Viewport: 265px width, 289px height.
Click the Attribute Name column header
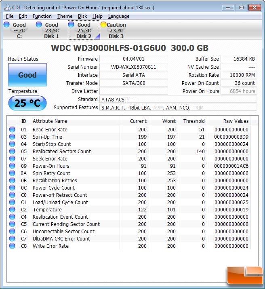tap(50, 121)
